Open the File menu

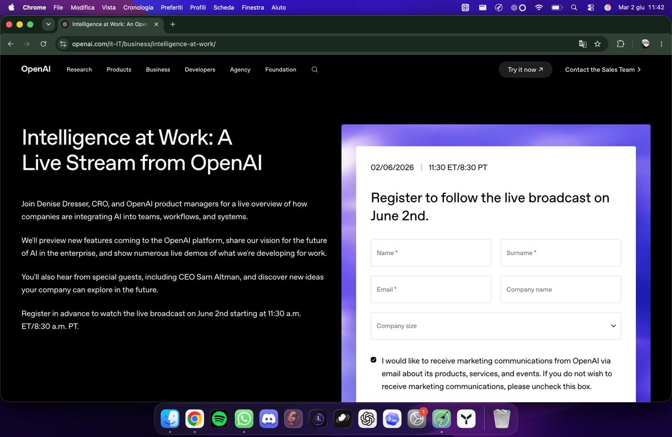(x=58, y=7)
